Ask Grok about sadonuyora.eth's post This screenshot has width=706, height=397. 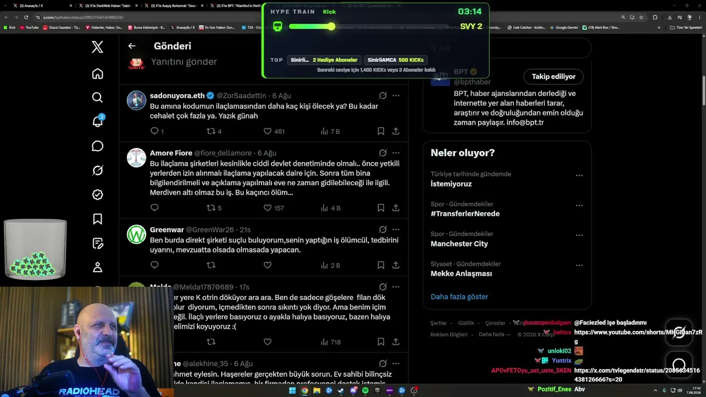pyautogui.click(x=383, y=95)
